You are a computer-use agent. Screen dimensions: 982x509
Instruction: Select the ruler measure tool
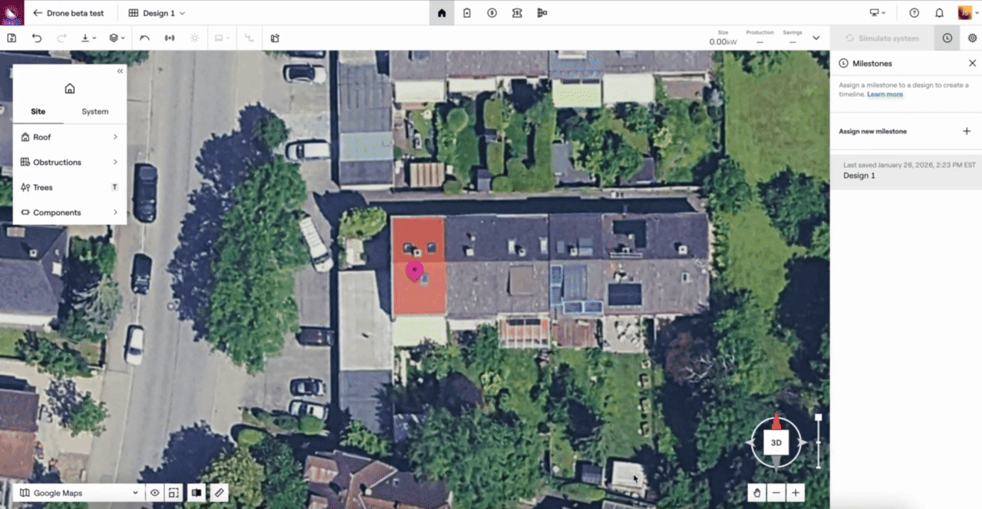point(219,493)
